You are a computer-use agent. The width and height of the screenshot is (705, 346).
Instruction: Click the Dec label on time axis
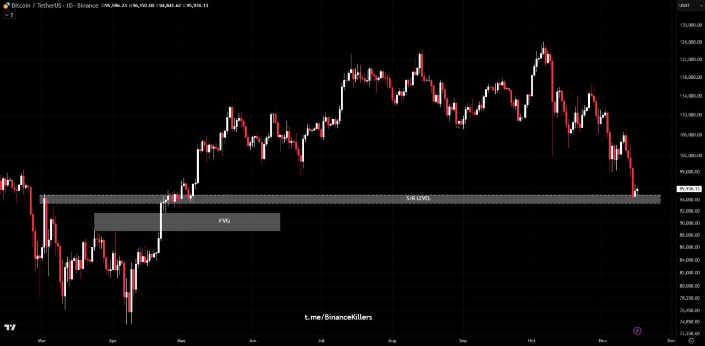pyautogui.click(x=671, y=341)
